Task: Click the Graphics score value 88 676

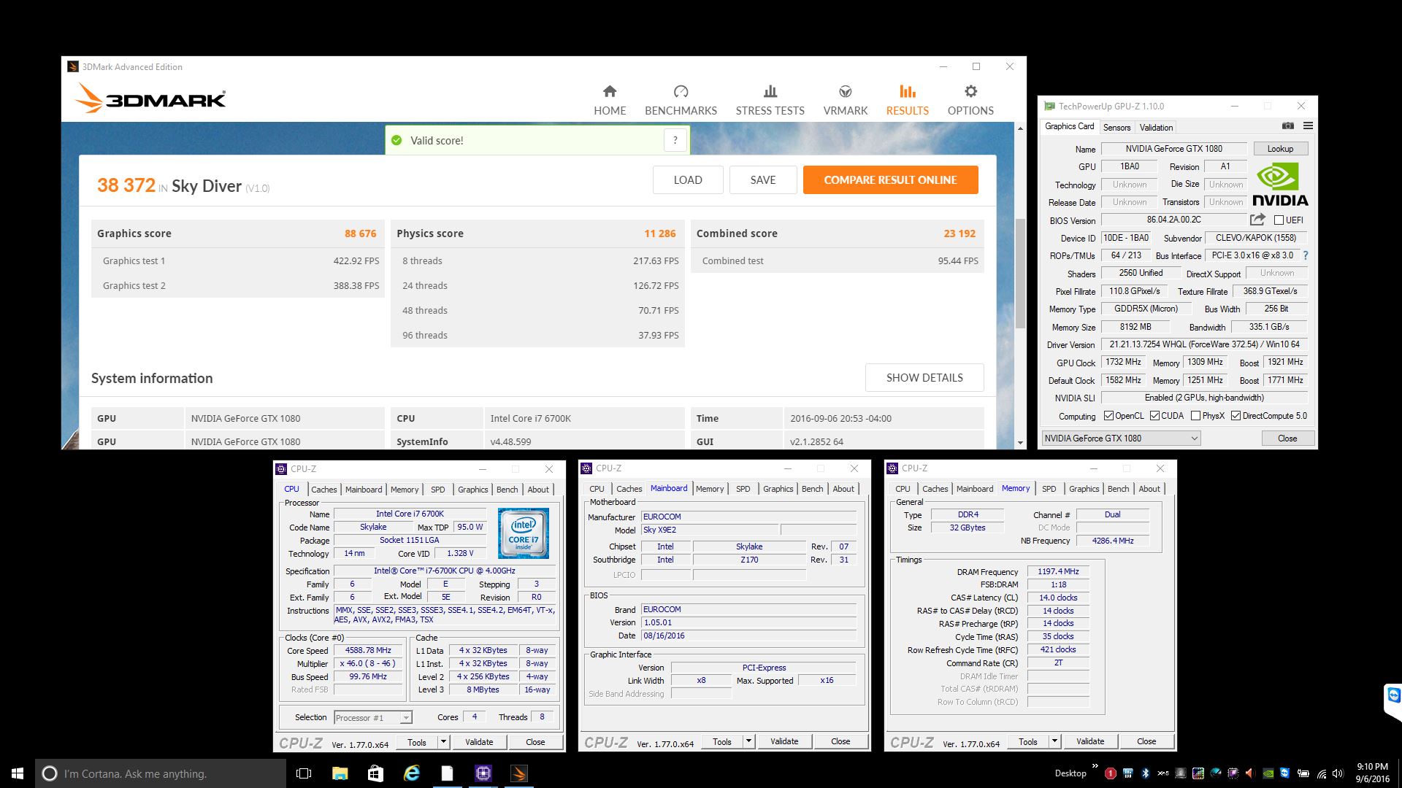Action: (361, 233)
